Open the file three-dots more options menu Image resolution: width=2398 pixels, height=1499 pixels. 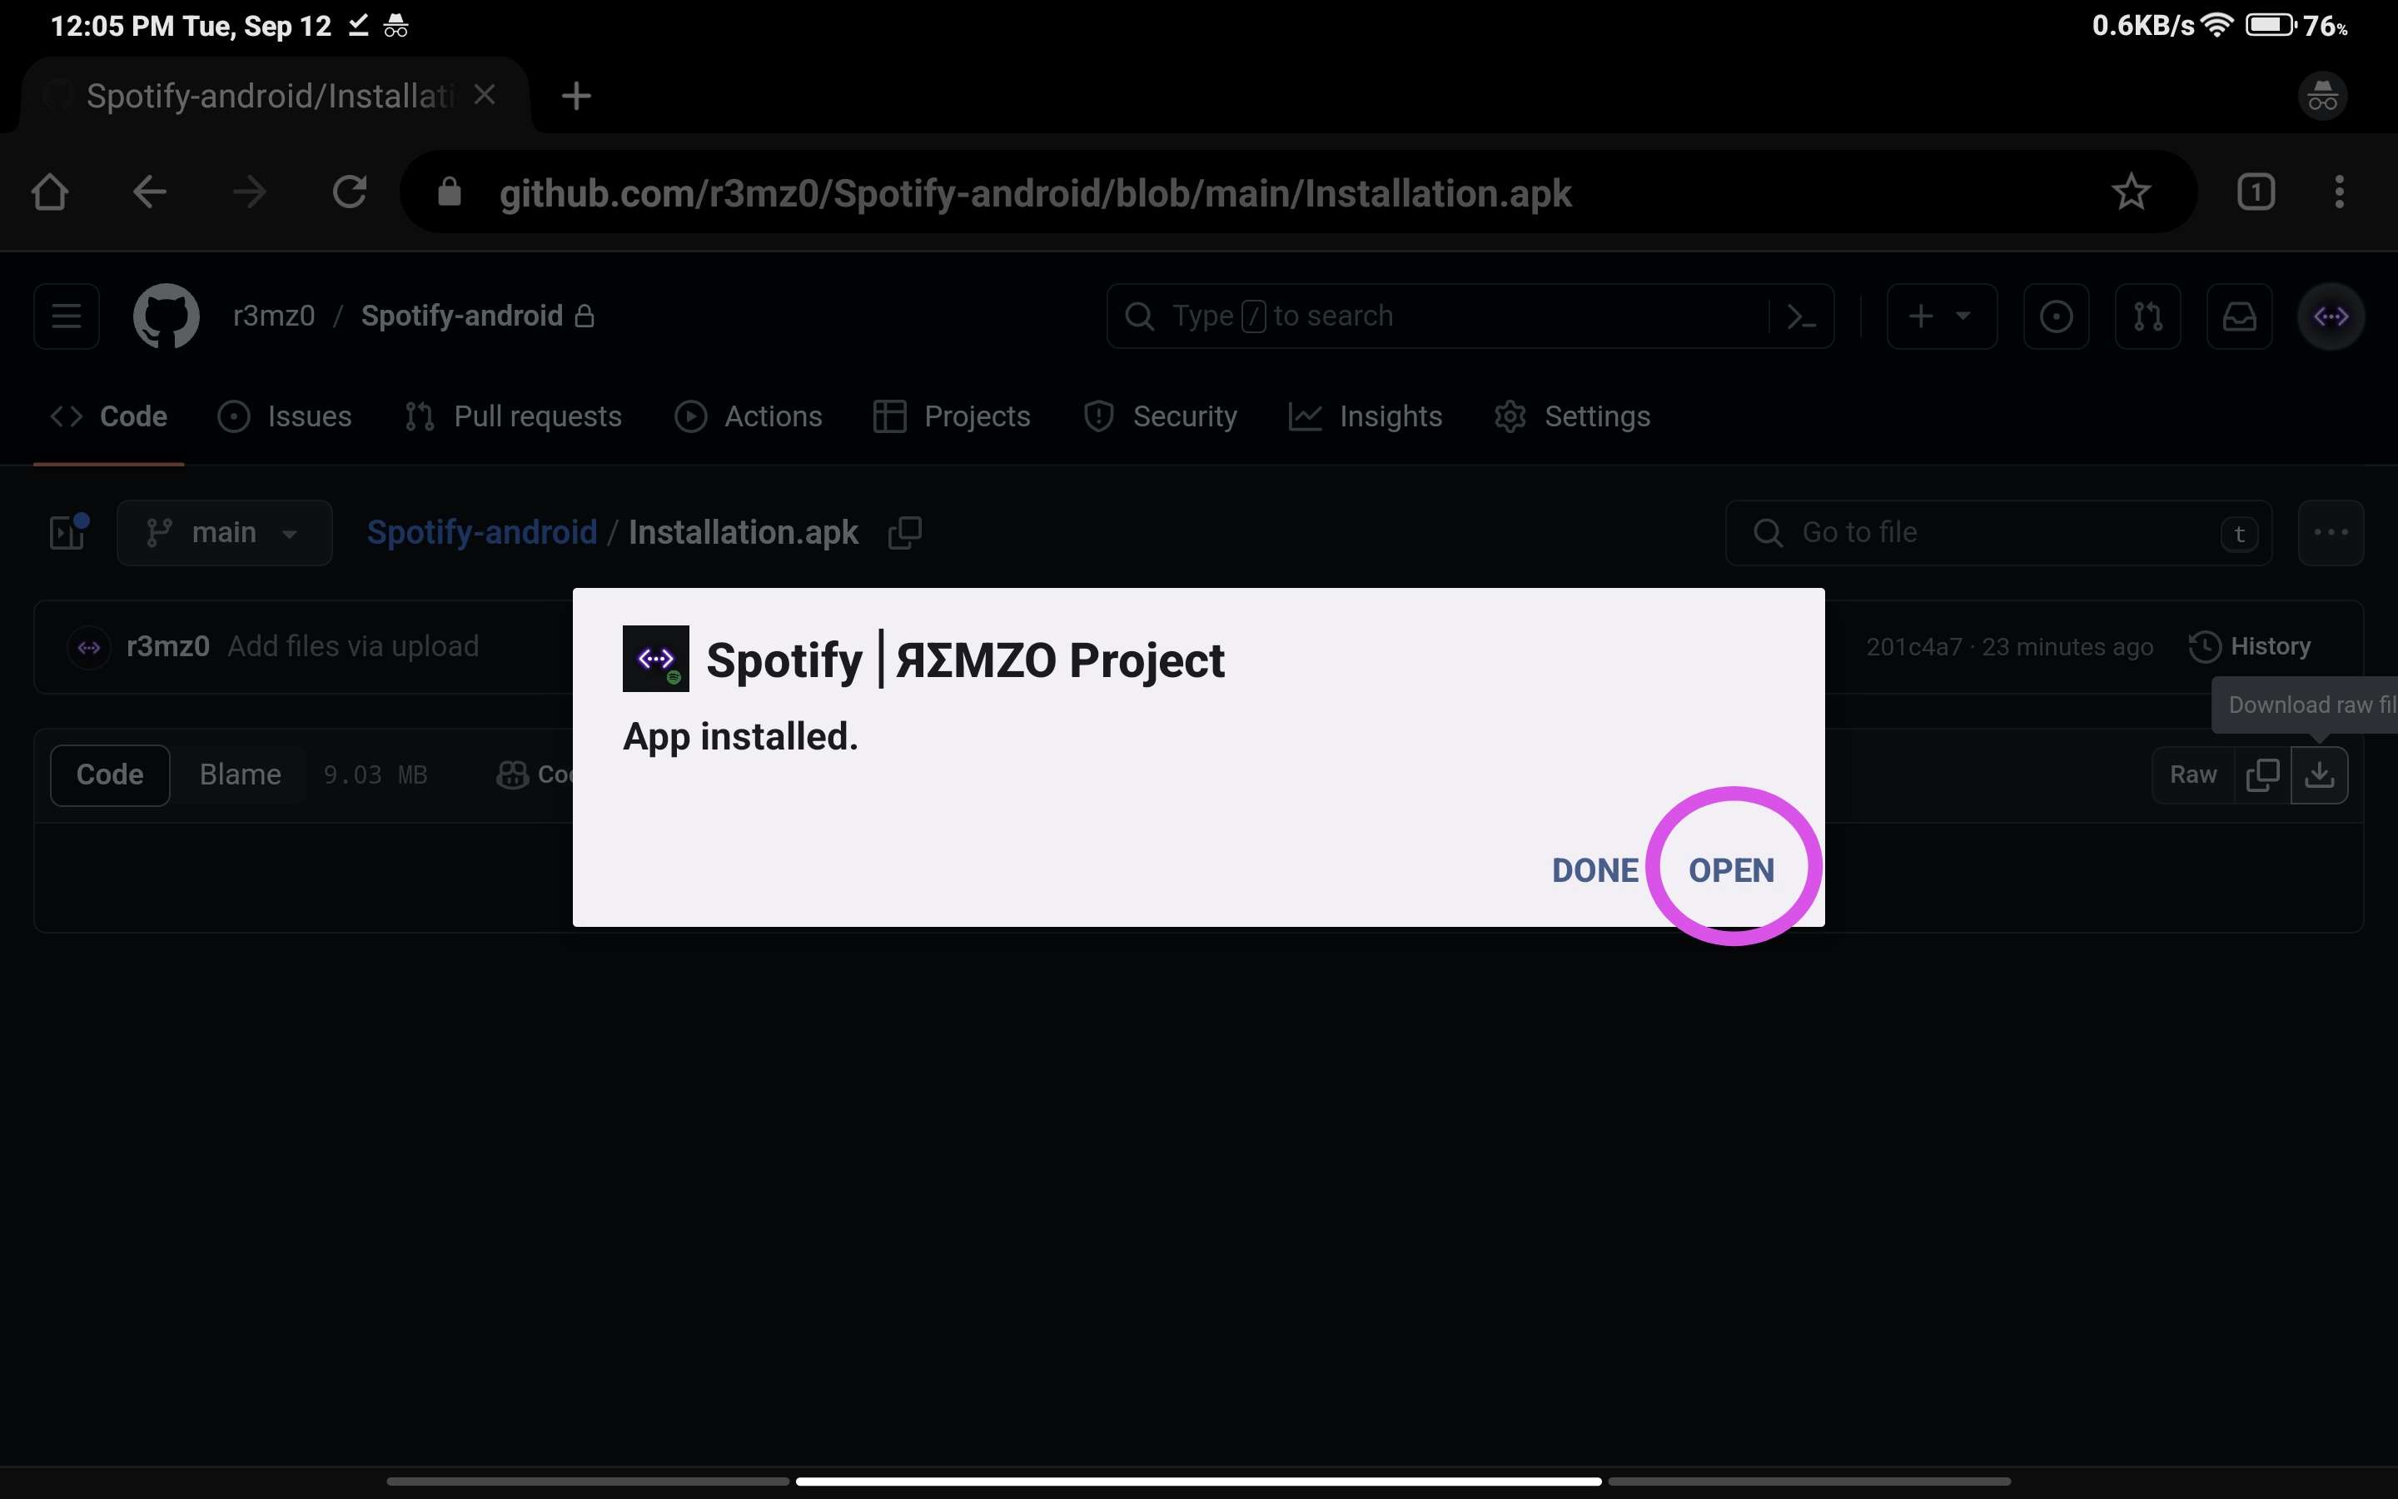2330,532
